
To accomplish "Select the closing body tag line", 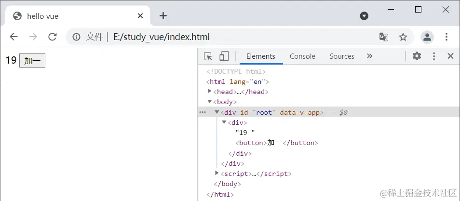I will [228, 184].
